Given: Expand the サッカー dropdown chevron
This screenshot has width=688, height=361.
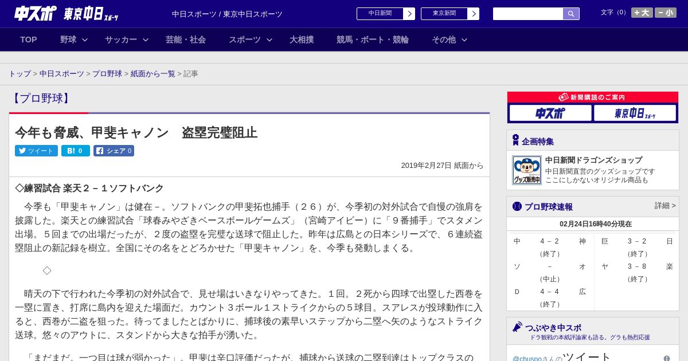Looking at the screenshot, I should pos(146,40).
